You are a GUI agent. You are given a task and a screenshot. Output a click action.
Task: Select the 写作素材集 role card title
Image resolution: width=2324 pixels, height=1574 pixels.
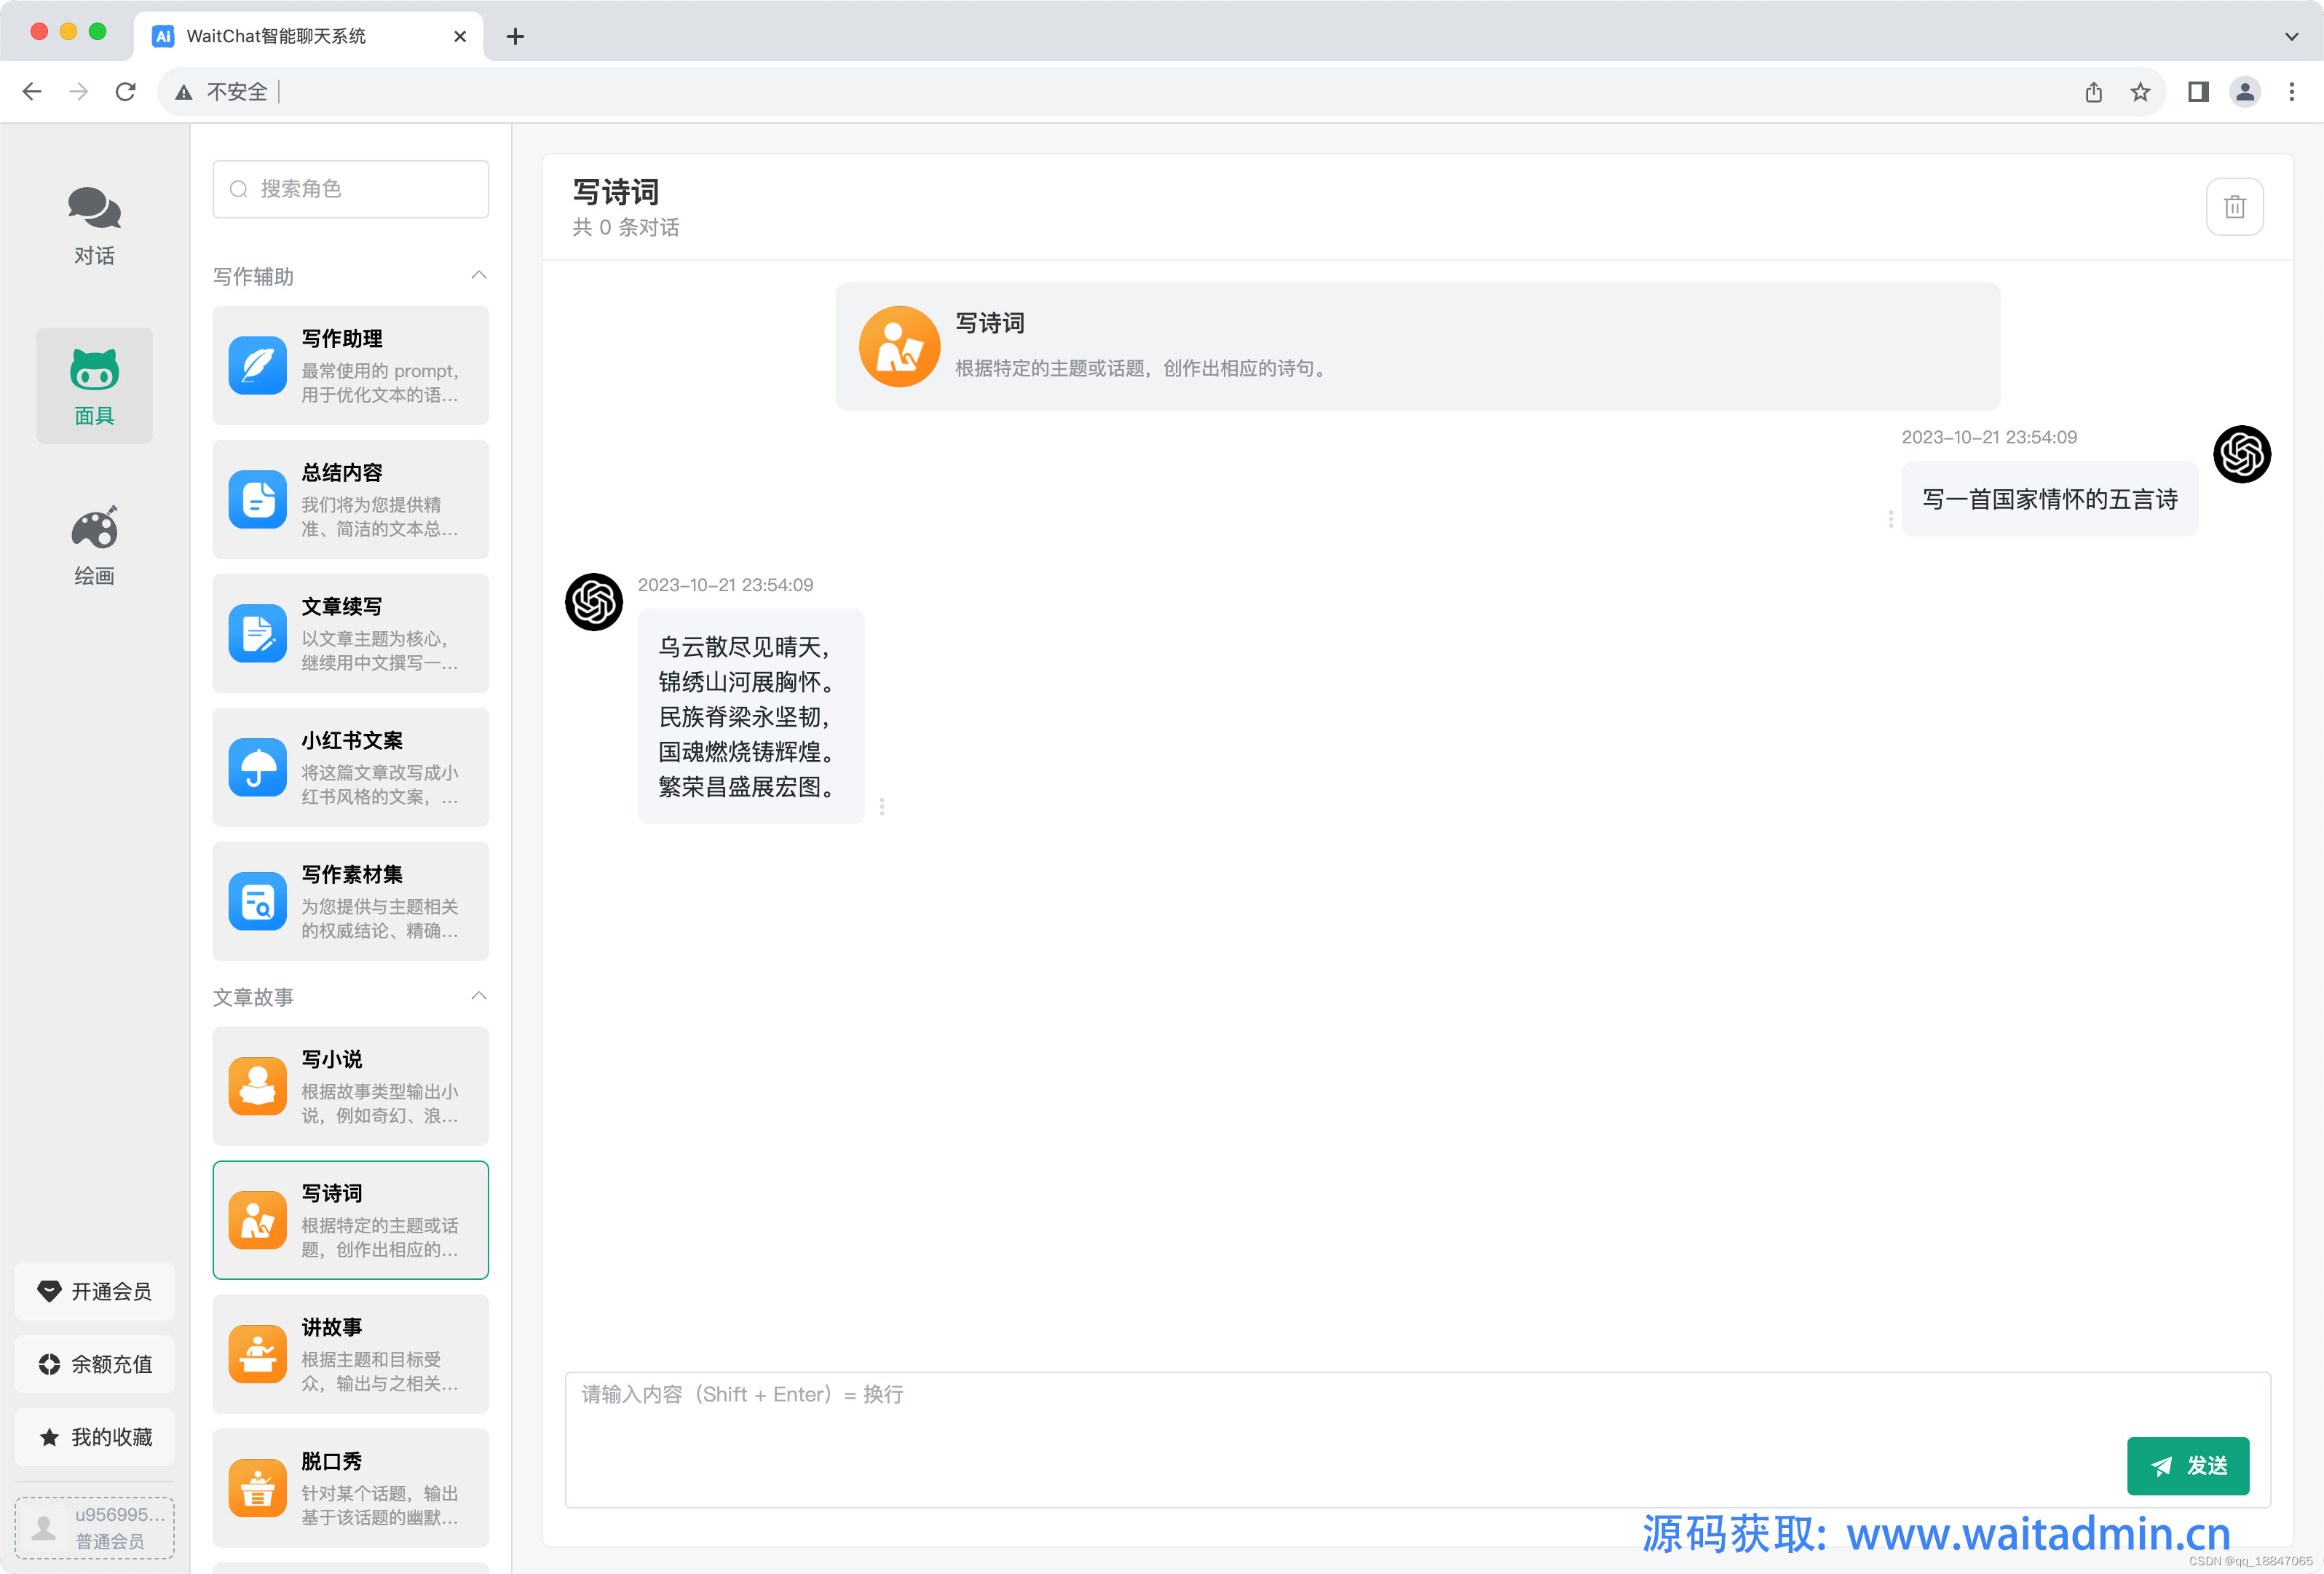click(x=352, y=875)
